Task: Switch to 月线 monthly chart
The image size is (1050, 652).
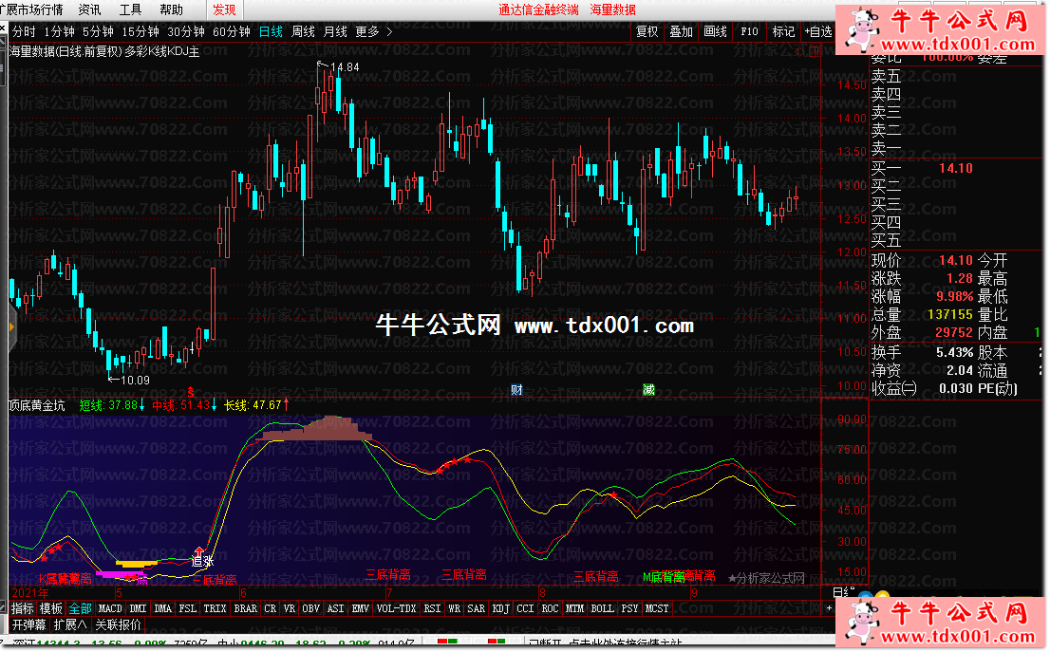Action: point(335,31)
